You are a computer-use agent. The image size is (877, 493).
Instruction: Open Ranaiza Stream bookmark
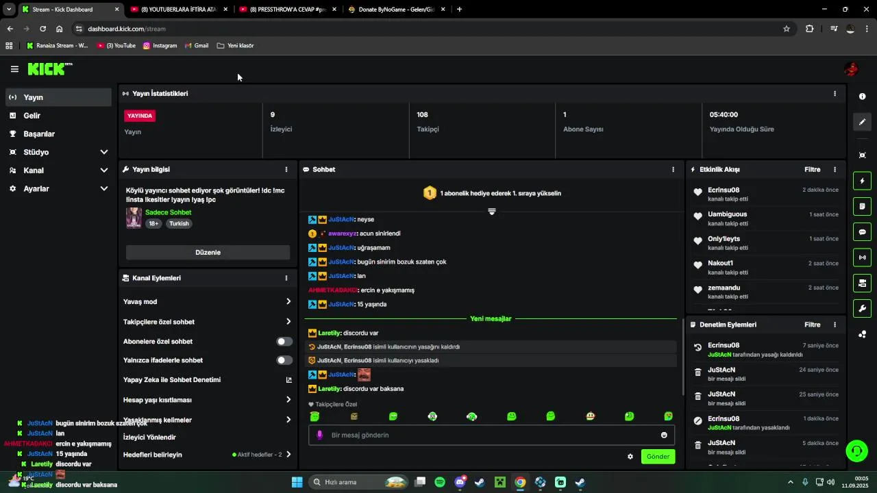[x=58, y=46]
